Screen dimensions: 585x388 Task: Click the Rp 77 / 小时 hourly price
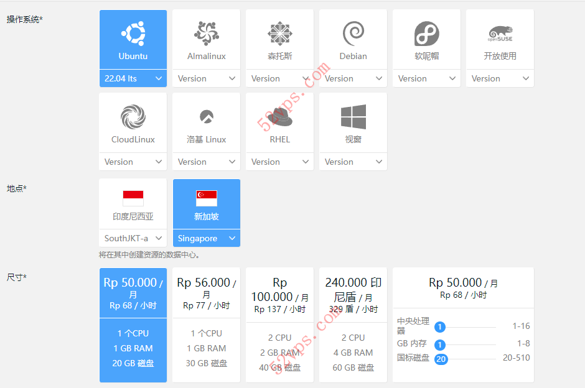(207, 306)
